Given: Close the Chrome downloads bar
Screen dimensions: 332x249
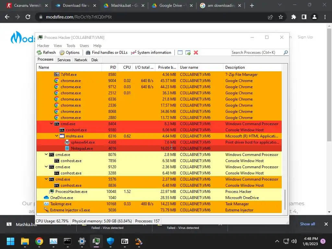Looking at the screenshot, I should (326, 224).
